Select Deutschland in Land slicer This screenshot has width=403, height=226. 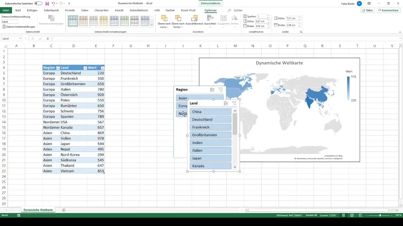[211, 120]
